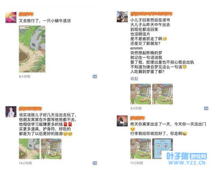Image resolution: width=217 pixels, height=170 pixels.
Task: Open glasses-man avatar on 说实话 post
Action: coord(11,112)
